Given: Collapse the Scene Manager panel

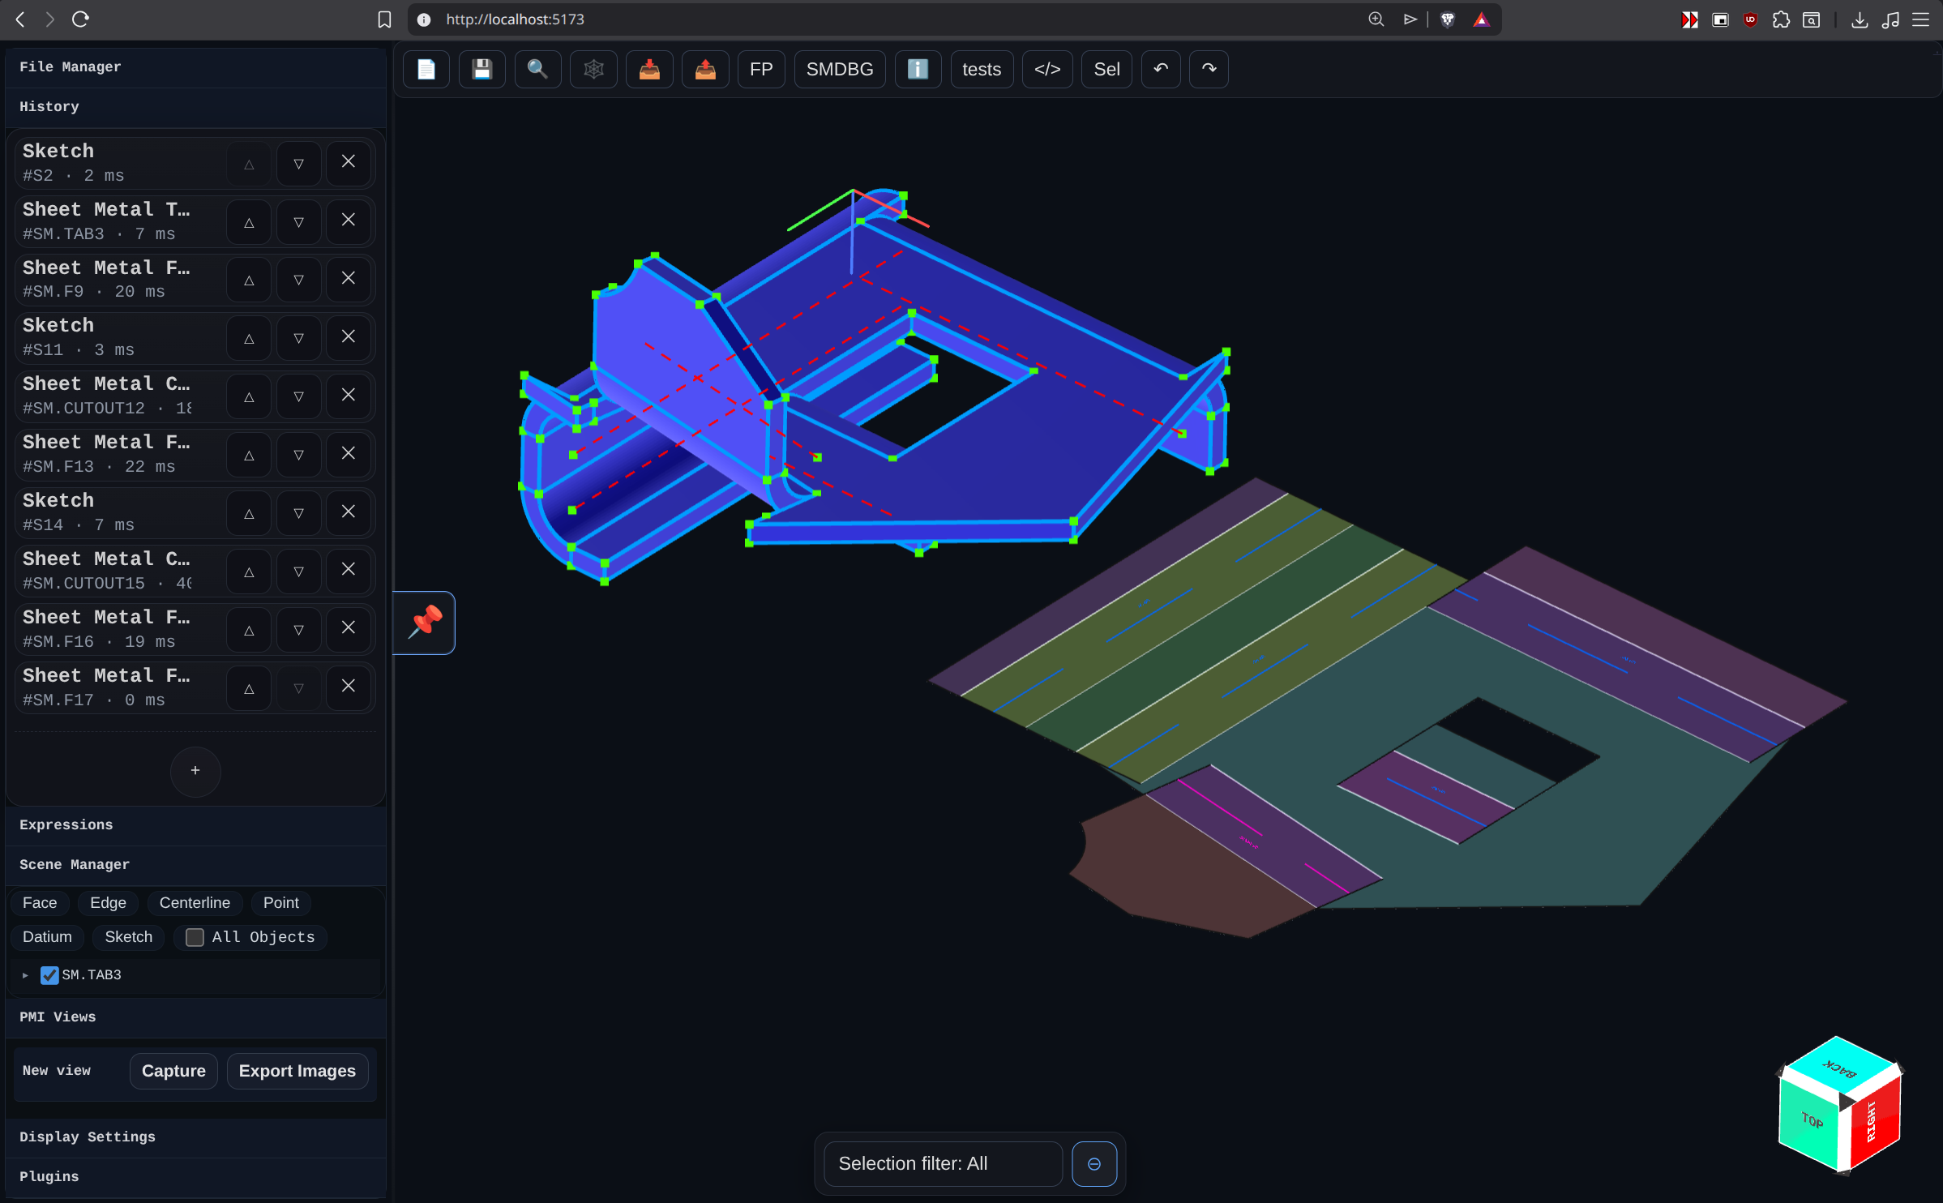Looking at the screenshot, I should click(x=195, y=865).
